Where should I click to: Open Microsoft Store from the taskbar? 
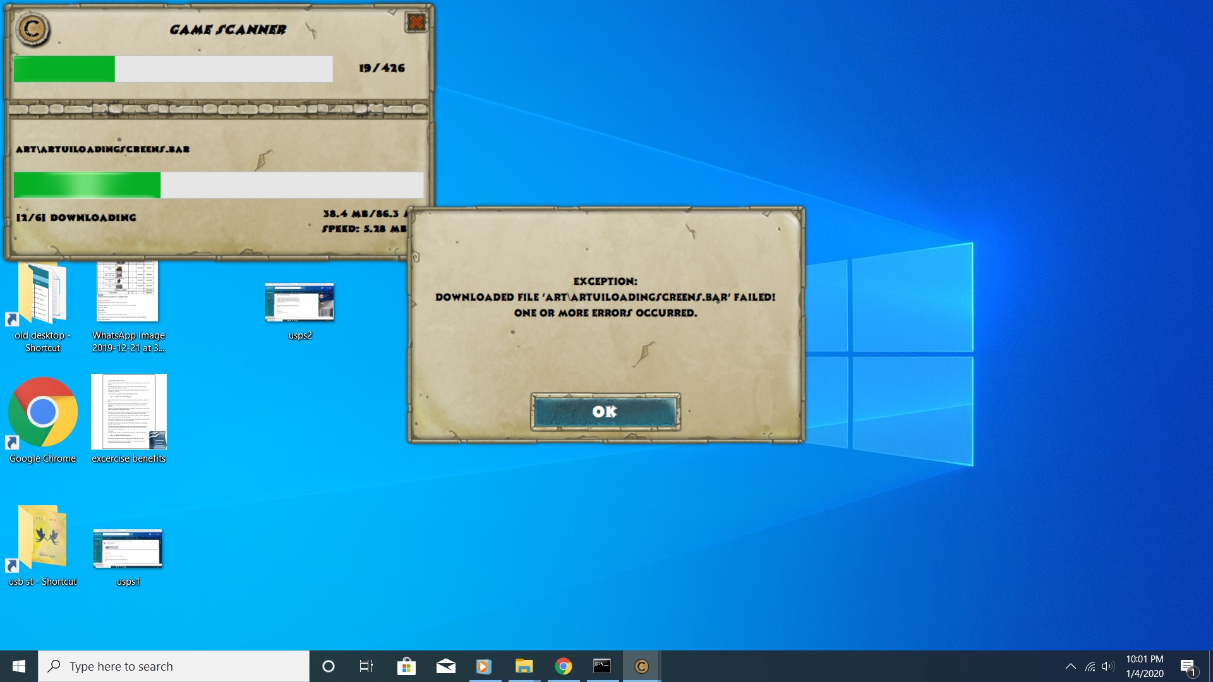pyautogui.click(x=406, y=666)
